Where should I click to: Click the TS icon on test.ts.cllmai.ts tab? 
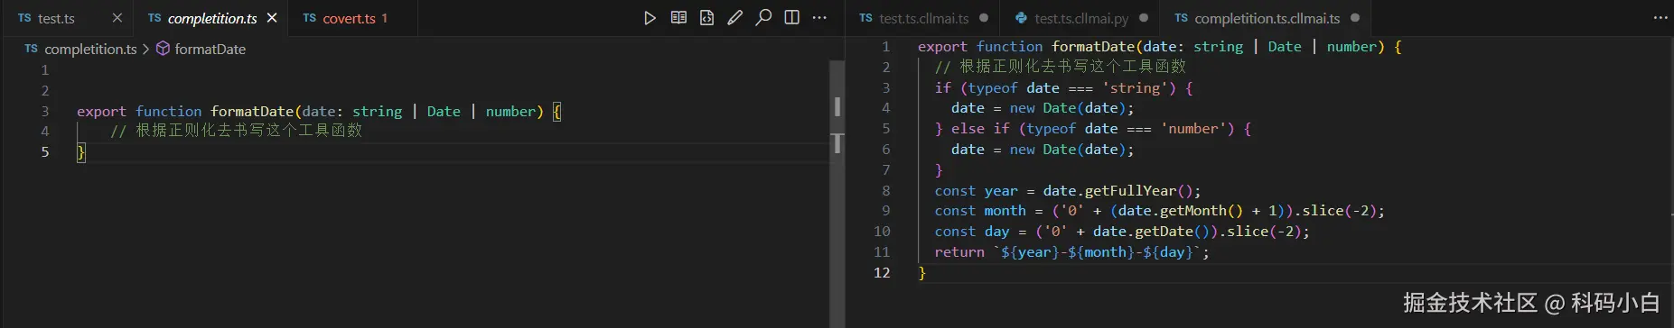(x=865, y=18)
